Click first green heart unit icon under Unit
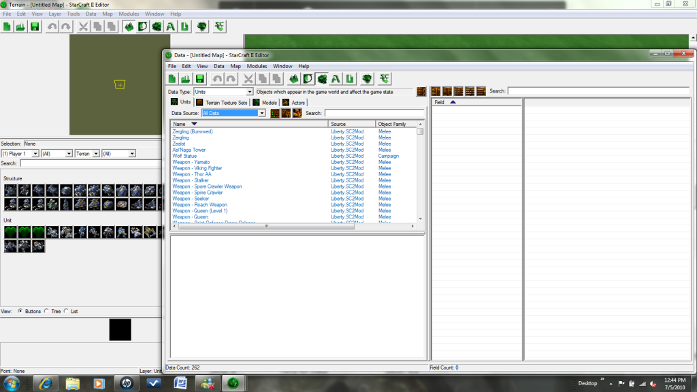697x392 pixels. pos(11,232)
